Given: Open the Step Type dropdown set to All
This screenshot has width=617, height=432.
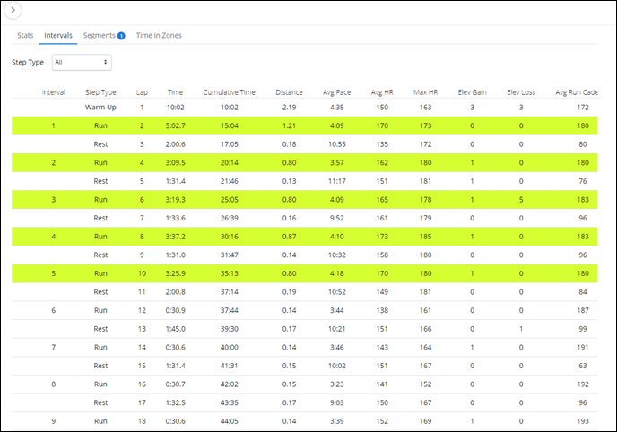Looking at the screenshot, I should click(82, 62).
